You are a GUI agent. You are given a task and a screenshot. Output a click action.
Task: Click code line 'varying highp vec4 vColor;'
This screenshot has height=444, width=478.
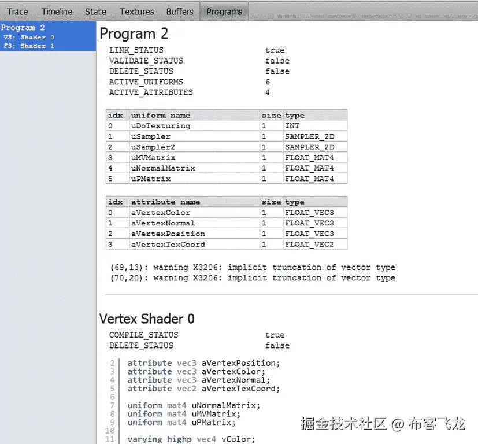(x=191, y=439)
